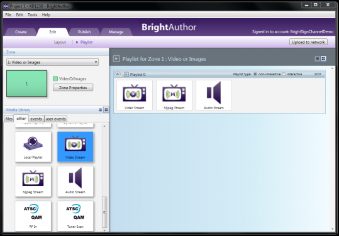Pick Audio Stream in the Media Library
Image resolution: width=339 pixels, height=236 pixels.
(75, 181)
